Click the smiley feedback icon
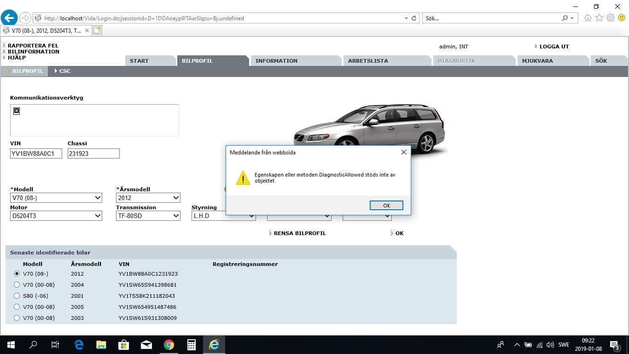This screenshot has height=354, width=629. coord(622,18)
